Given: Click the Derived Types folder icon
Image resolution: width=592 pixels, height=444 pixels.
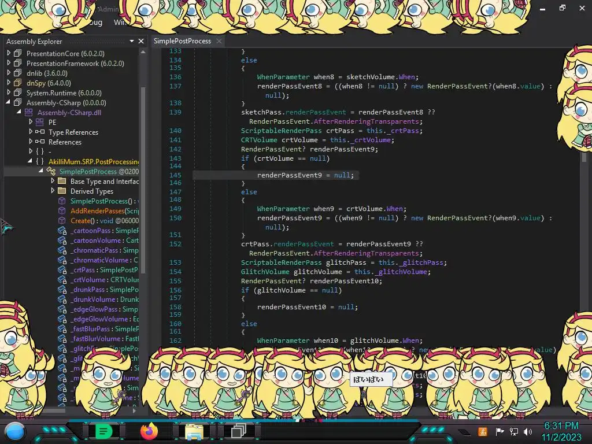Looking at the screenshot, I should tap(62, 191).
